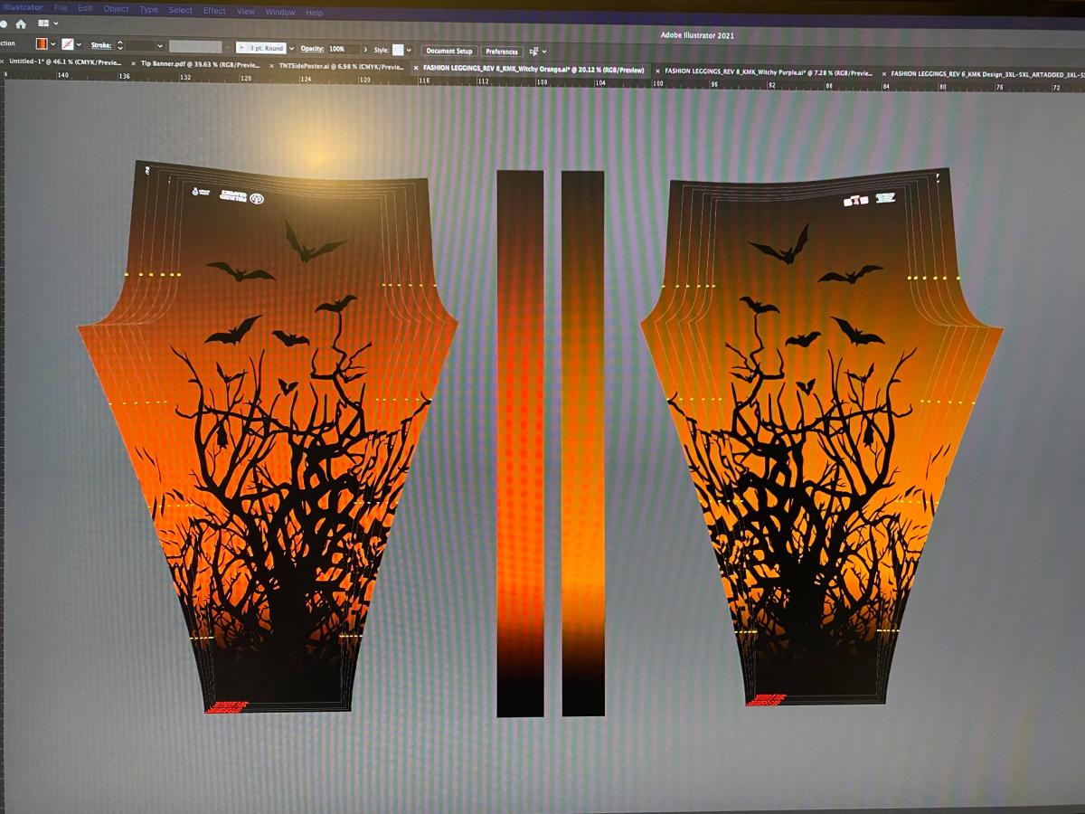Image resolution: width=1085 pixels, height=814 pixels.
Task: Expand the Opacity options arrow
Action: point(366,50)
